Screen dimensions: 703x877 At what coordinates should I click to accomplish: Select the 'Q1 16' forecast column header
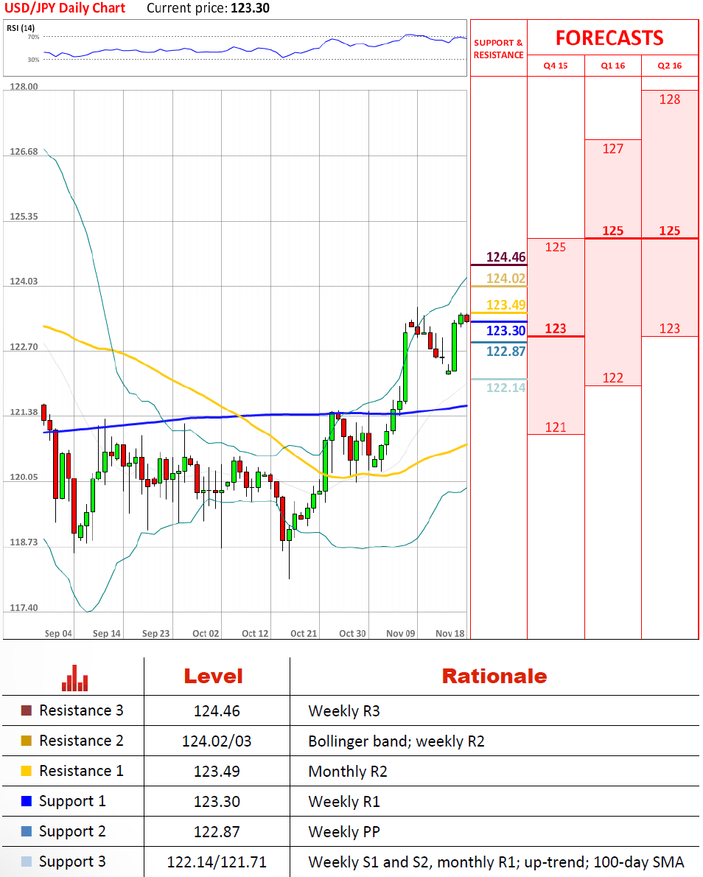pyautogui.click(x=613, y=66)
